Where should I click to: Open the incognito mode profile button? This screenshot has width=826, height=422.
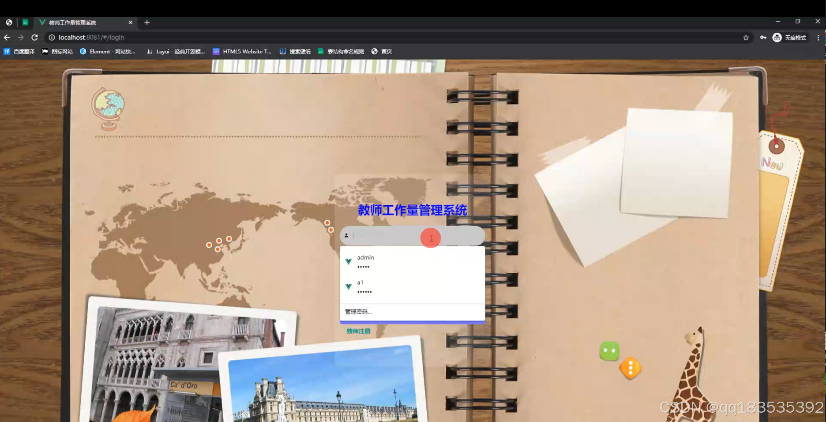pos(789,38)
